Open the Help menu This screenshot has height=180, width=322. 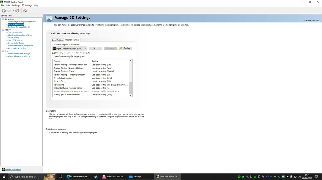(36, 5)
